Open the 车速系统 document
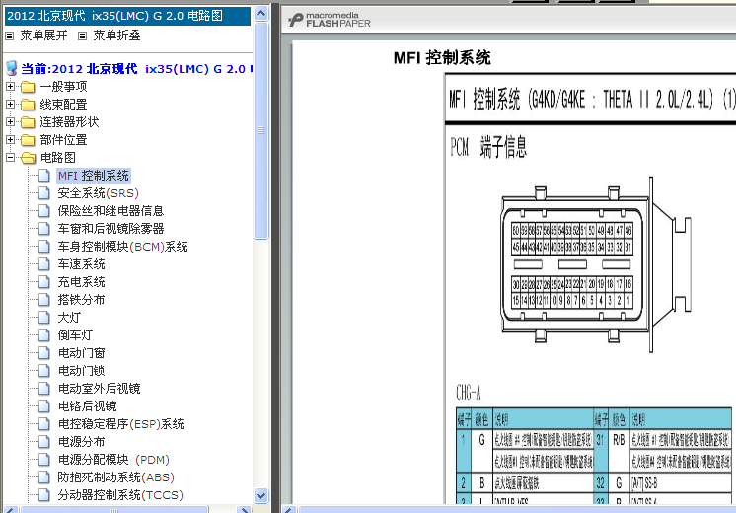The height and width of the screenshot is (513, 736). pos(81,264)
